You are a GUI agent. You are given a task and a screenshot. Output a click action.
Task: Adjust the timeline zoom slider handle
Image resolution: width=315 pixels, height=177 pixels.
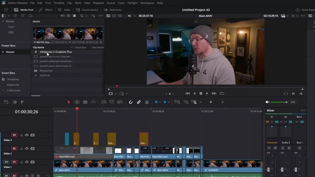pos(211,102)
